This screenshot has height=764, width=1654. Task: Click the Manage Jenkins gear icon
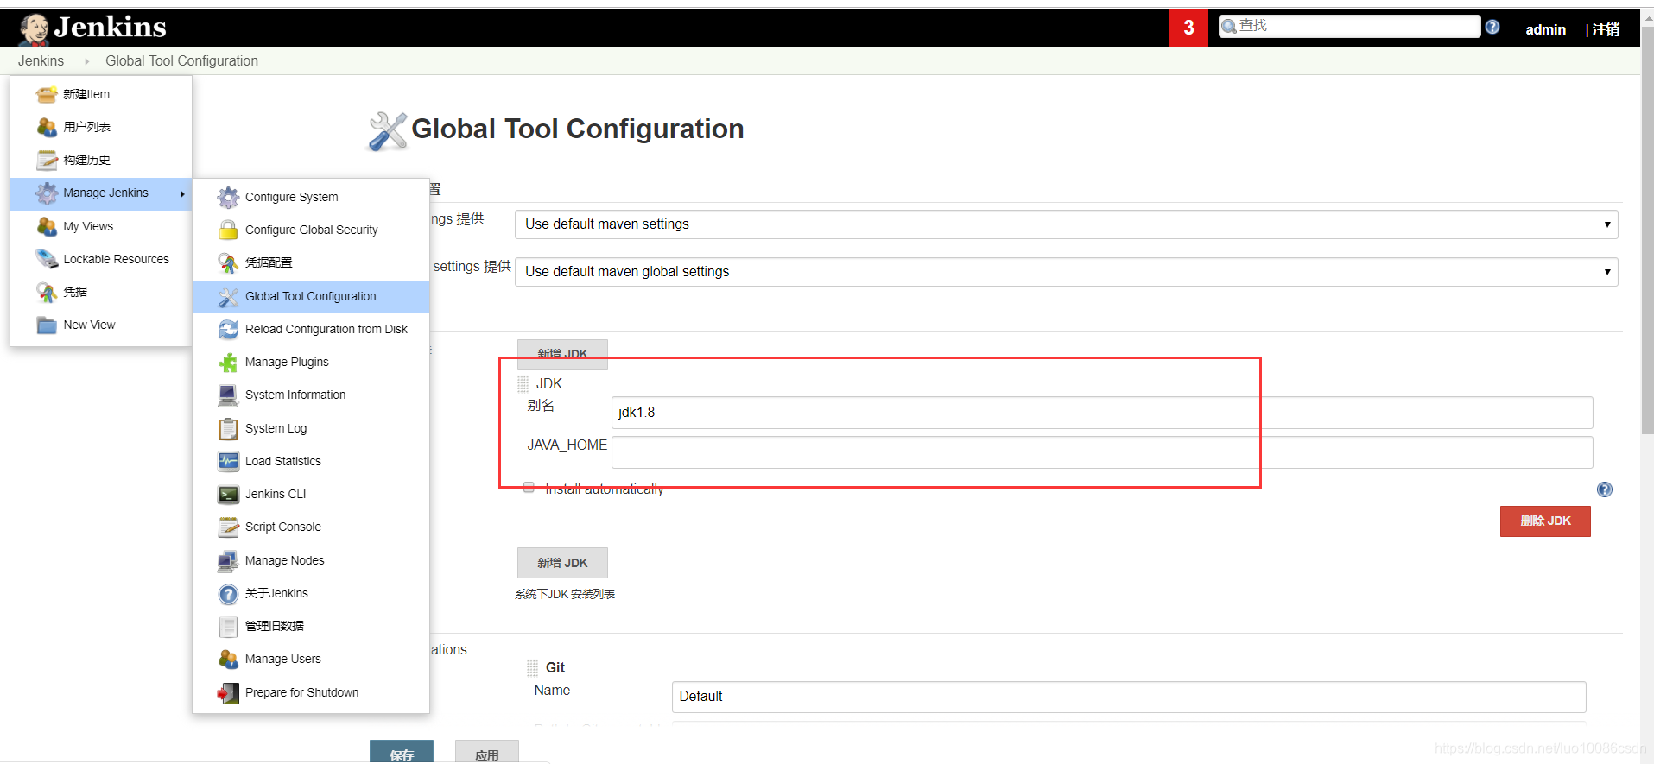47,193
